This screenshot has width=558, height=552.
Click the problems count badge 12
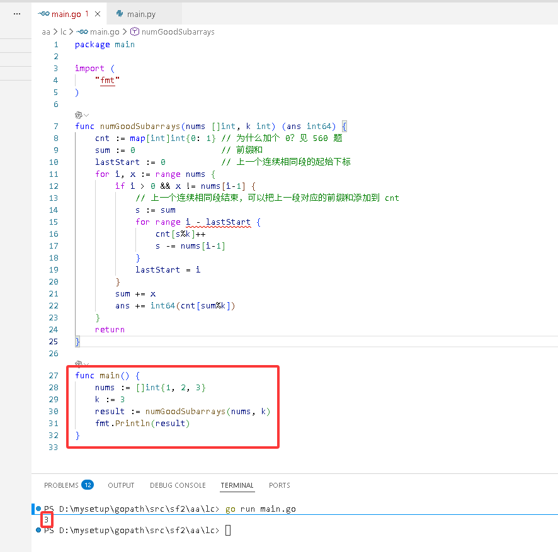88,485
